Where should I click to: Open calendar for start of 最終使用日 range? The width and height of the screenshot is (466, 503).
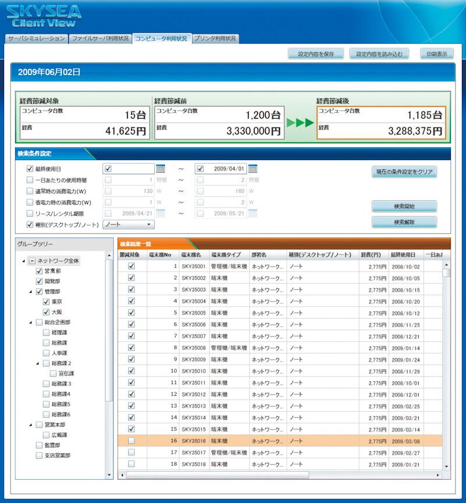[160, 168]
